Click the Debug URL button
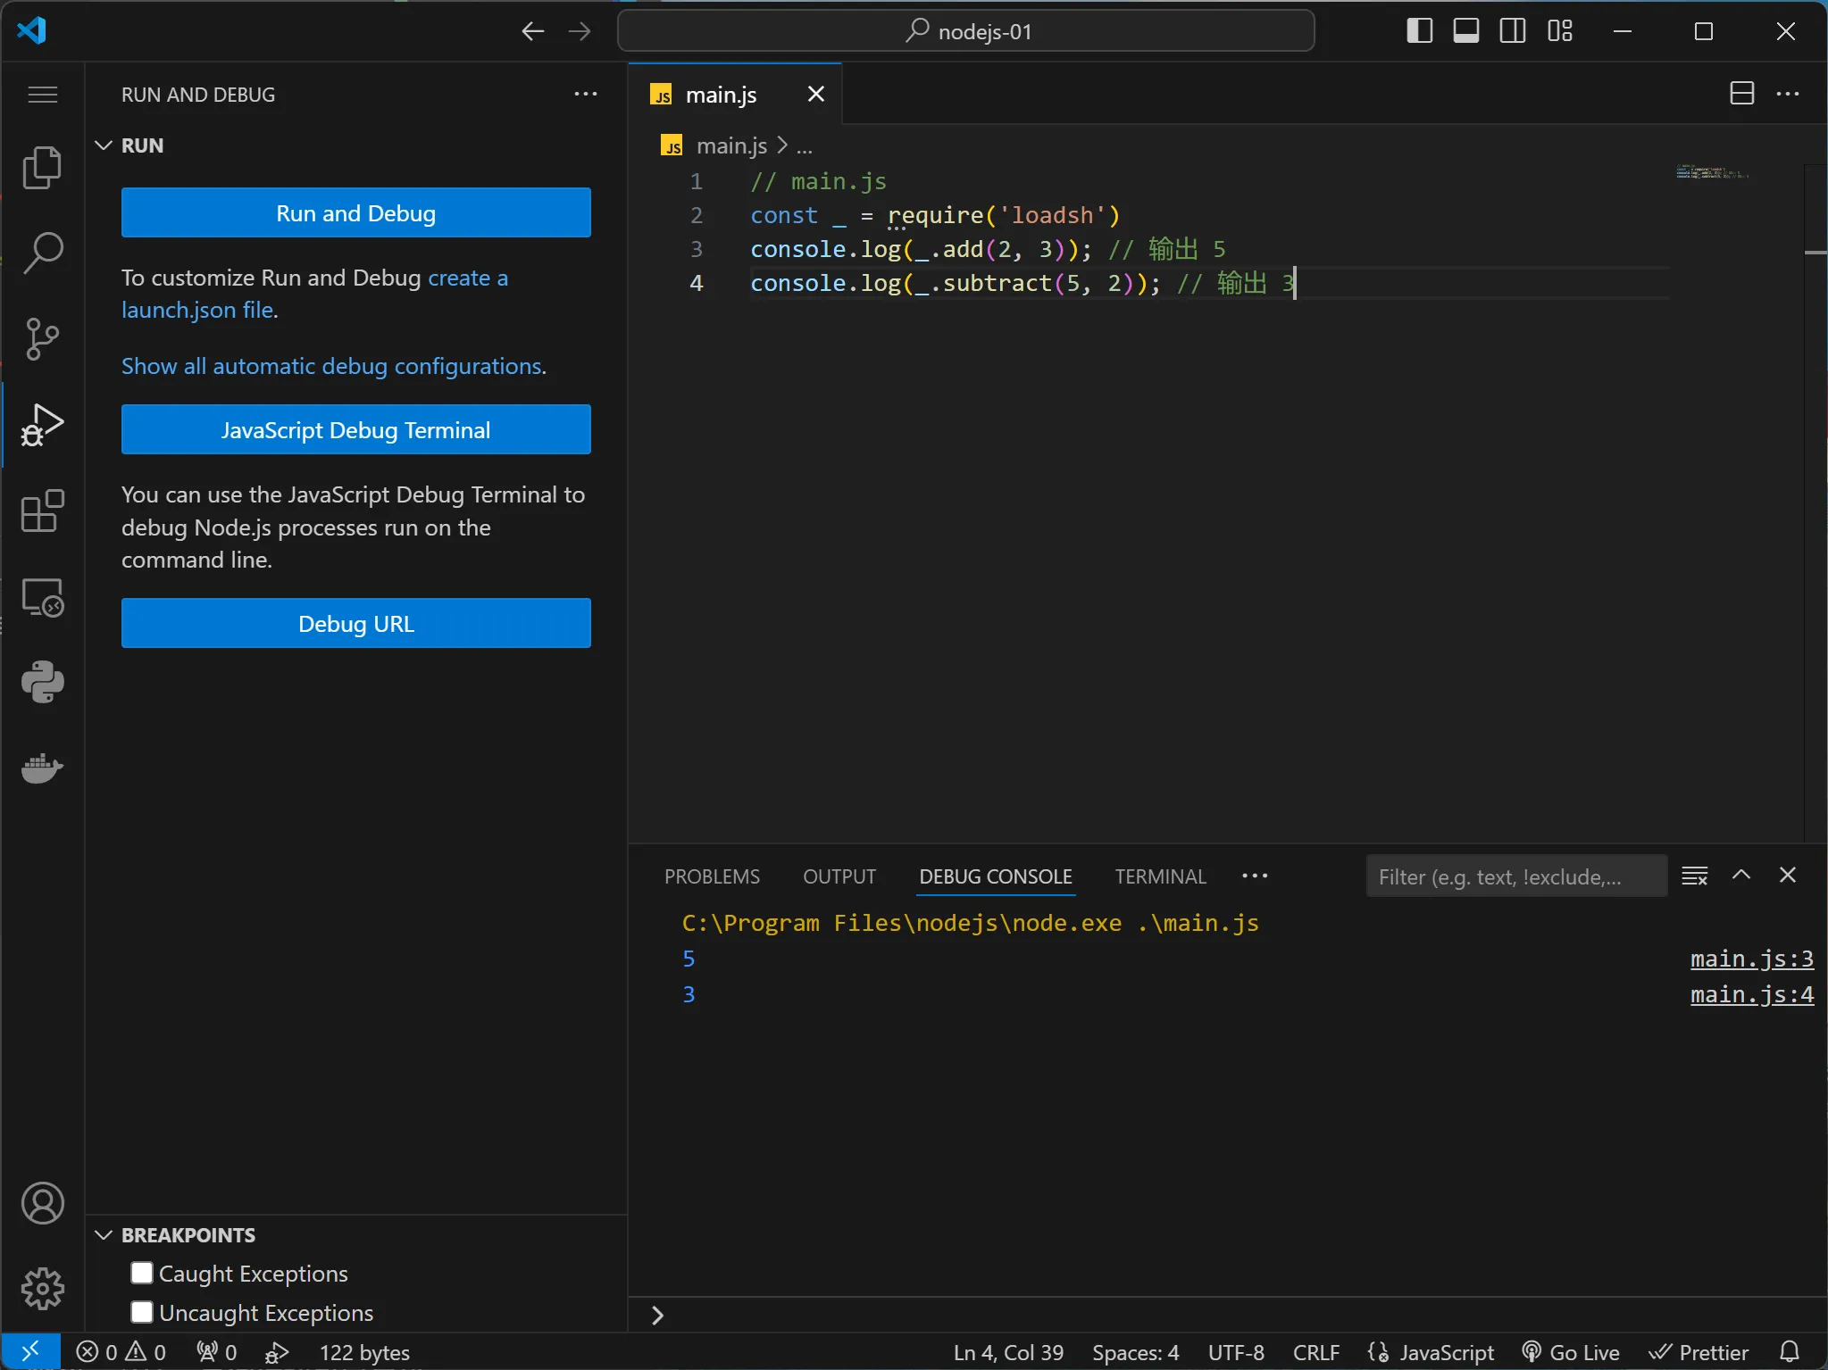 (x=356, y=623)
